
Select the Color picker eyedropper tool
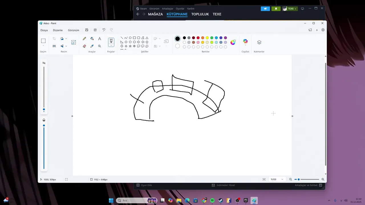(x=92, y=46)
